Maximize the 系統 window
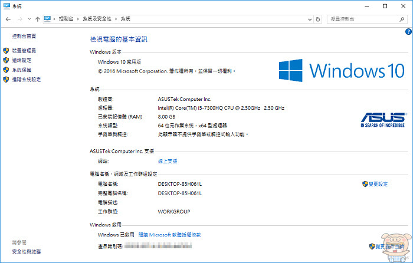Viewport: 413px width, 263px height. pos(385,6)
